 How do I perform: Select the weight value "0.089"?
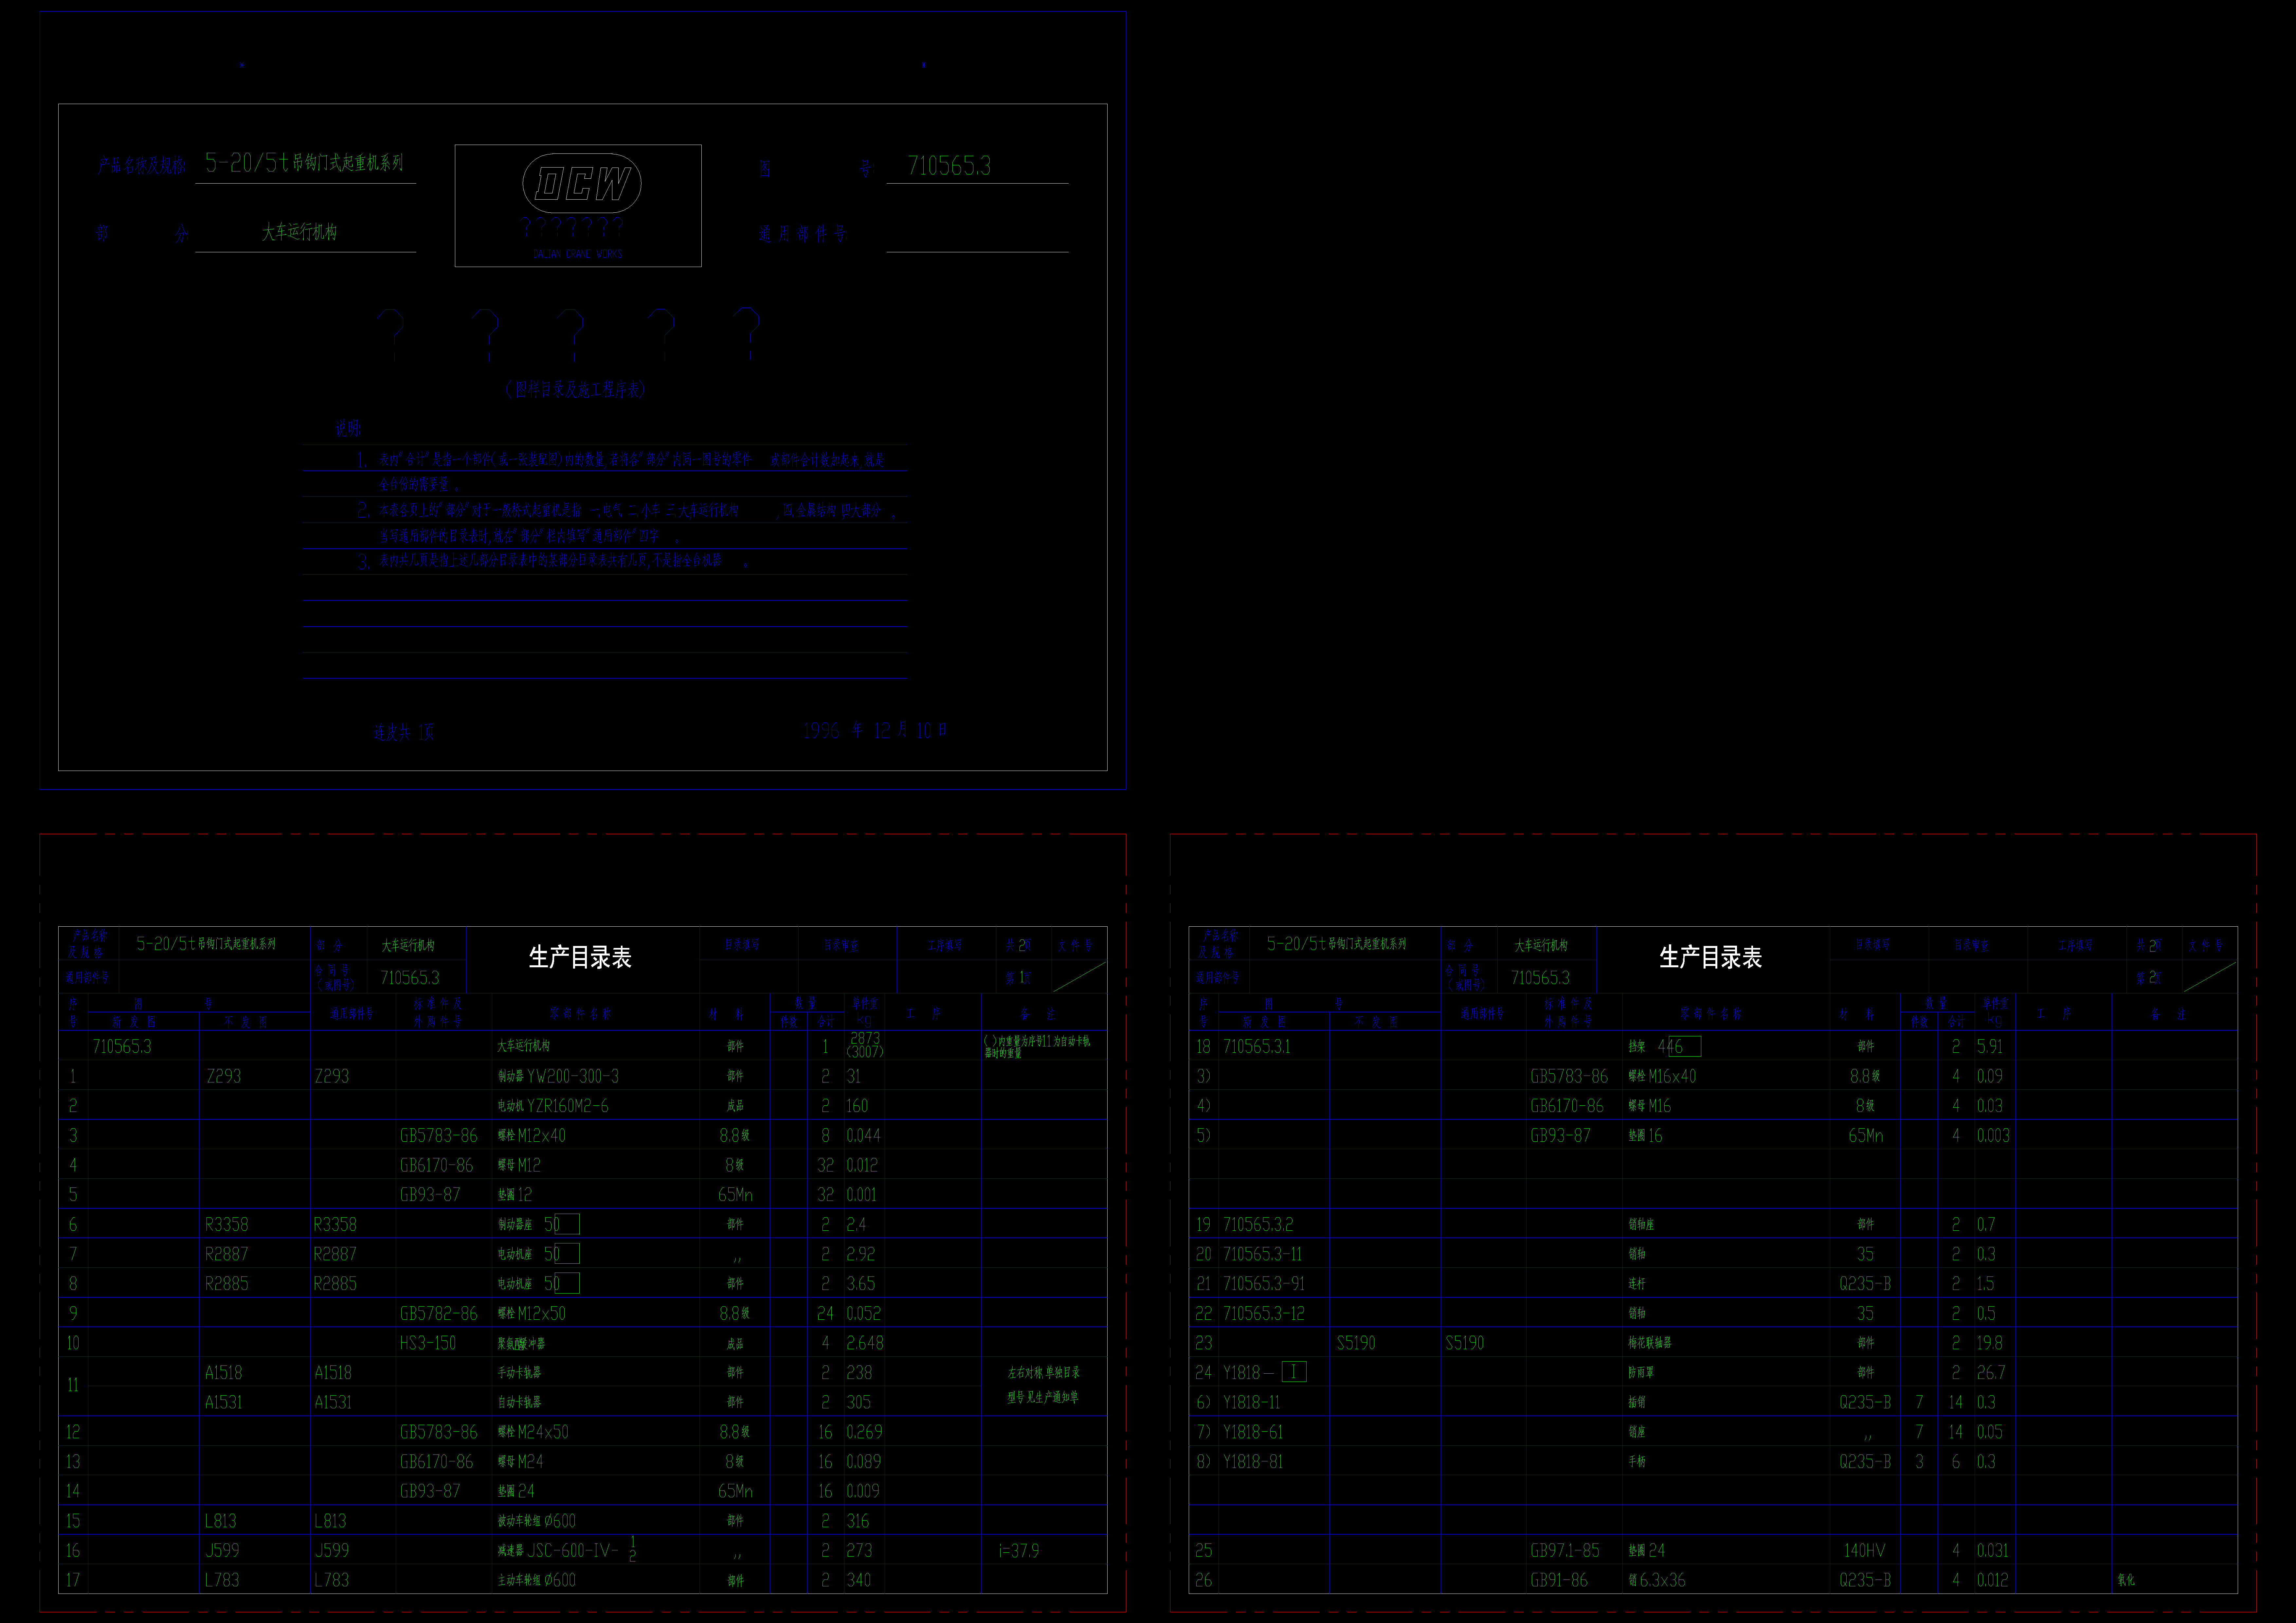[x=864, y=1462]
